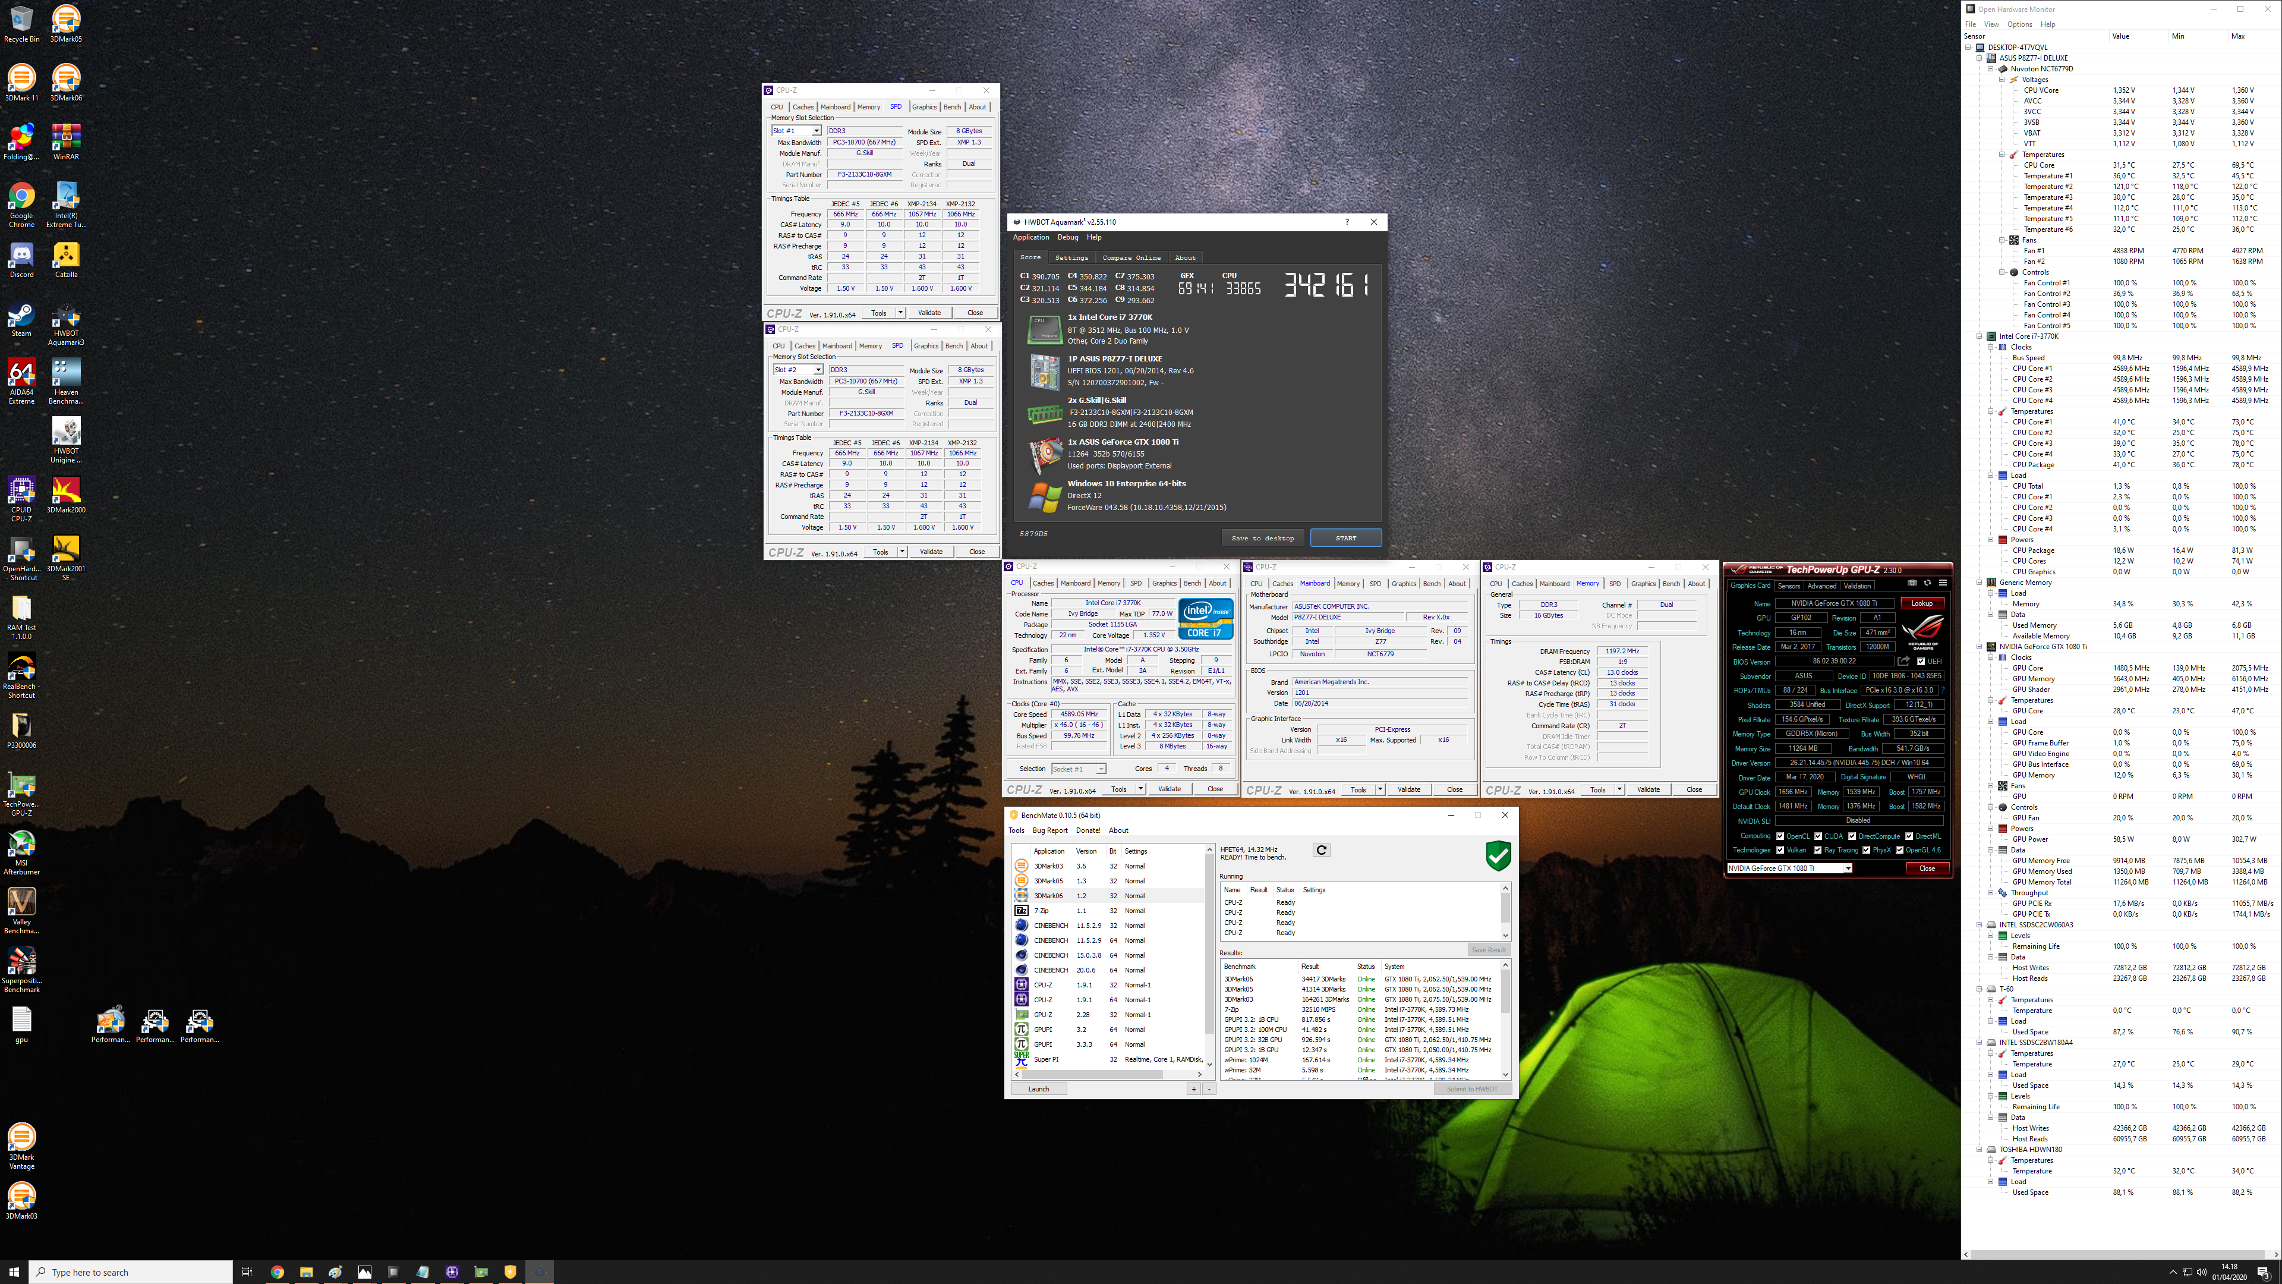Viewport: 2282px width, 1284px height.
Task: Open the Task View taskbar button
Action: [x=247, y=1272]
